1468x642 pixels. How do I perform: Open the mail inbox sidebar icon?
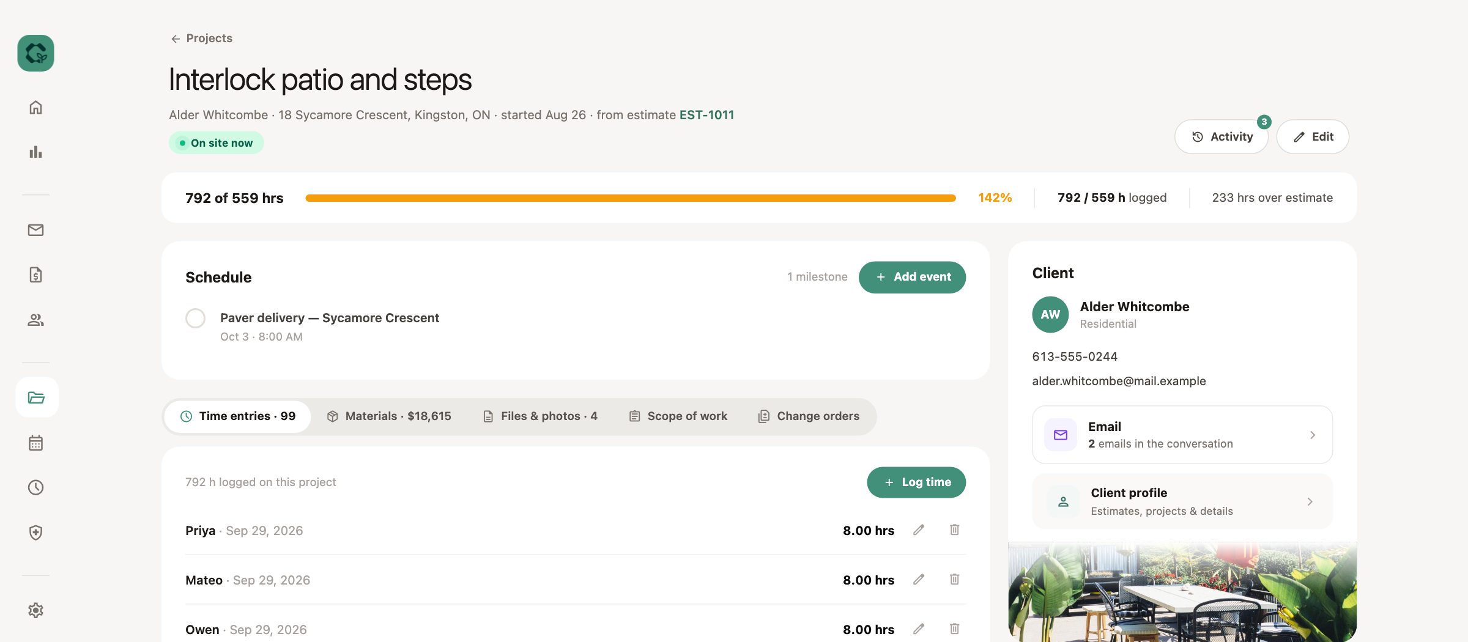pos(35,230)
